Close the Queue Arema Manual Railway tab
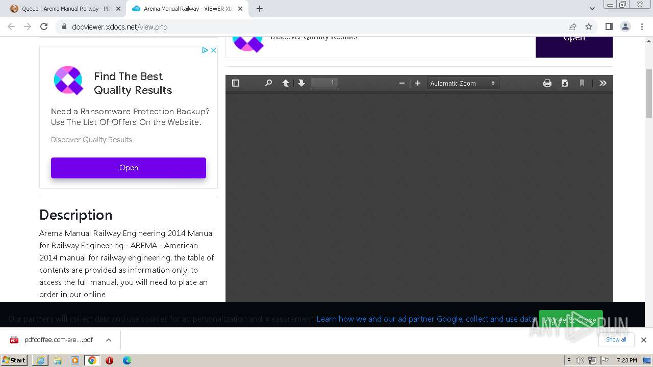 point(118,9)
